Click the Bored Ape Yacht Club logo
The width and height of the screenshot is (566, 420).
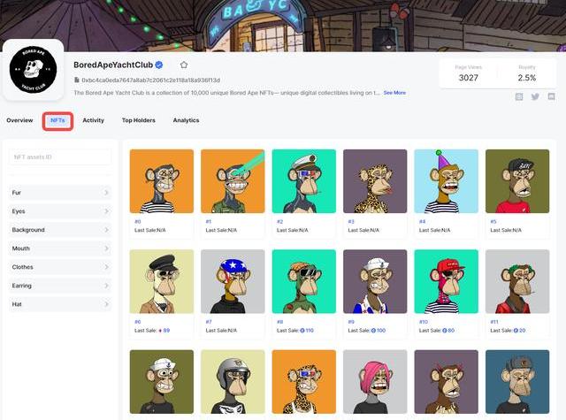33,70
